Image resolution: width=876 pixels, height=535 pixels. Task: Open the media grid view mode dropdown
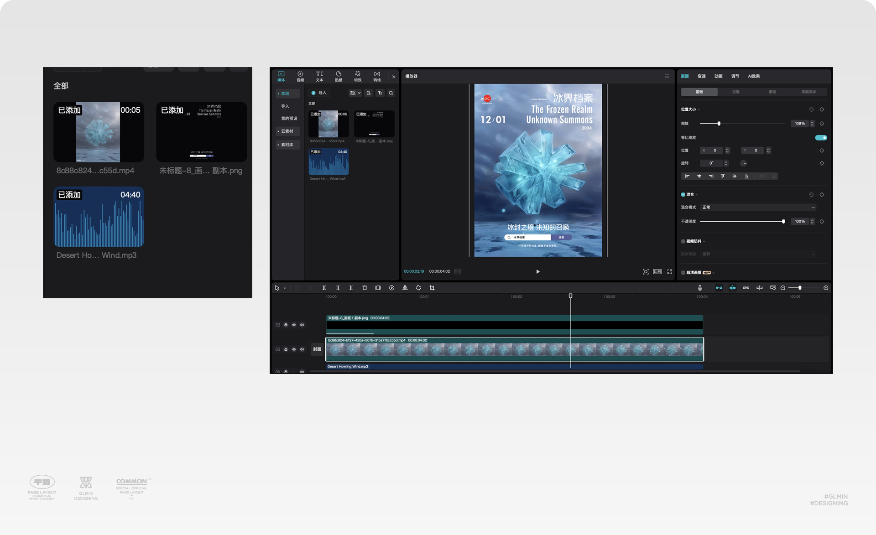click(x=355, y=93)
